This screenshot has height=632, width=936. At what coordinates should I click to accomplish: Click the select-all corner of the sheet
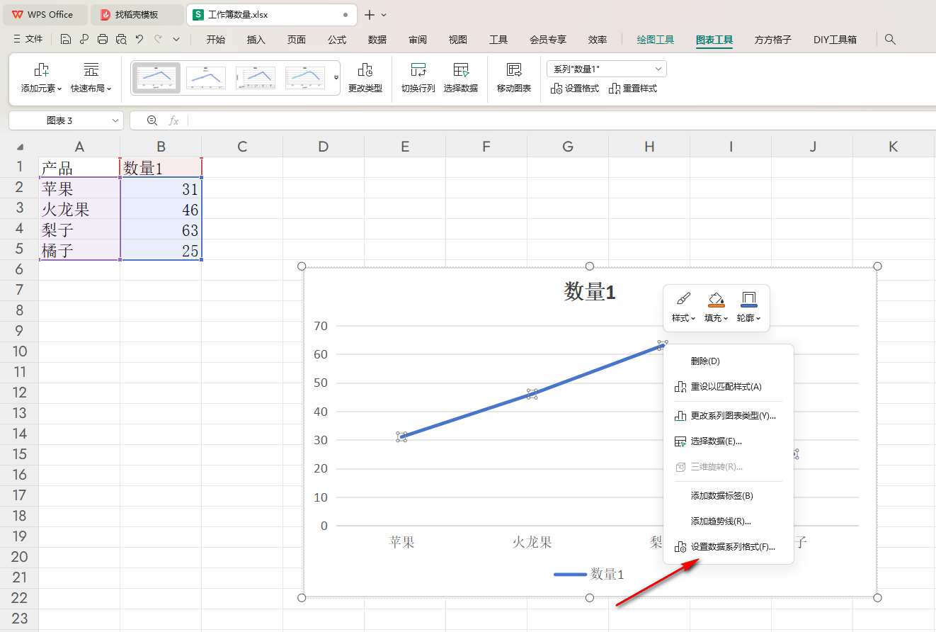coord(19,147)
